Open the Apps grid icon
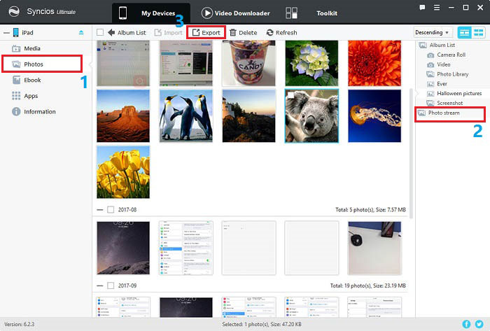 pos(16,96)
